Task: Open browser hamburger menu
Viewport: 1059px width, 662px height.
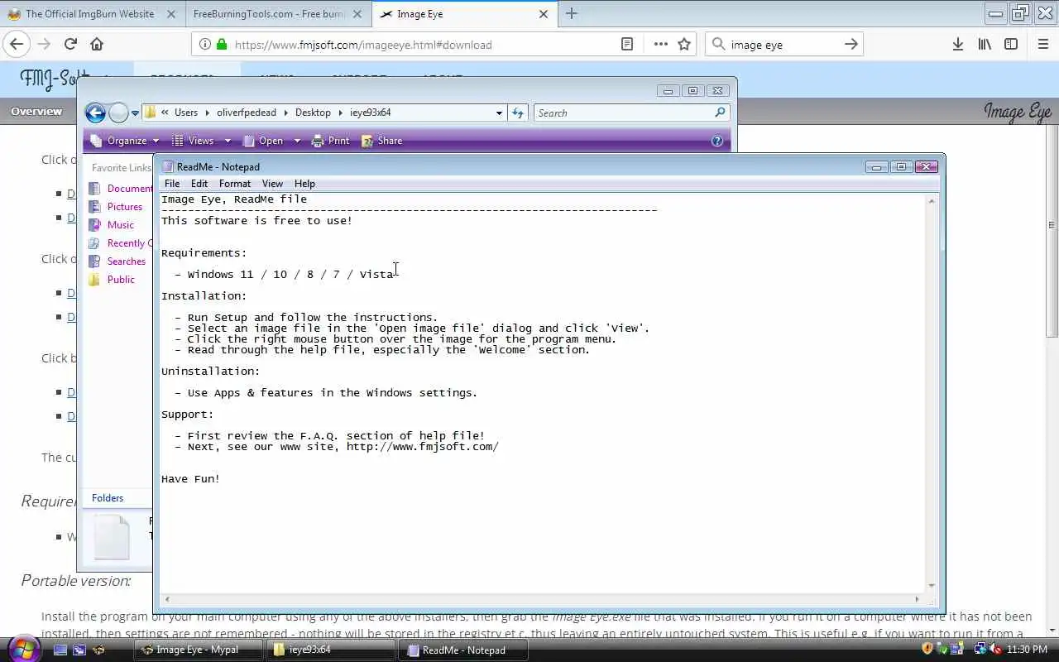Action: click(x=1042, y=45)
